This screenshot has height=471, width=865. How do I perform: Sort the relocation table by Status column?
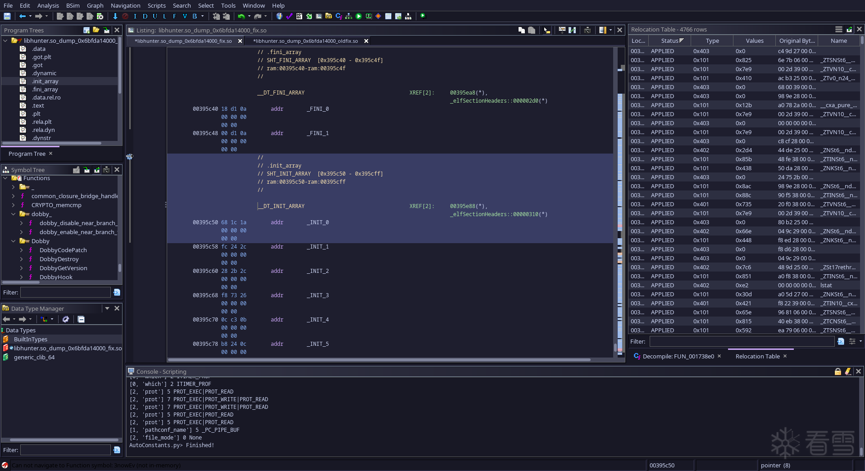(669, 41)
